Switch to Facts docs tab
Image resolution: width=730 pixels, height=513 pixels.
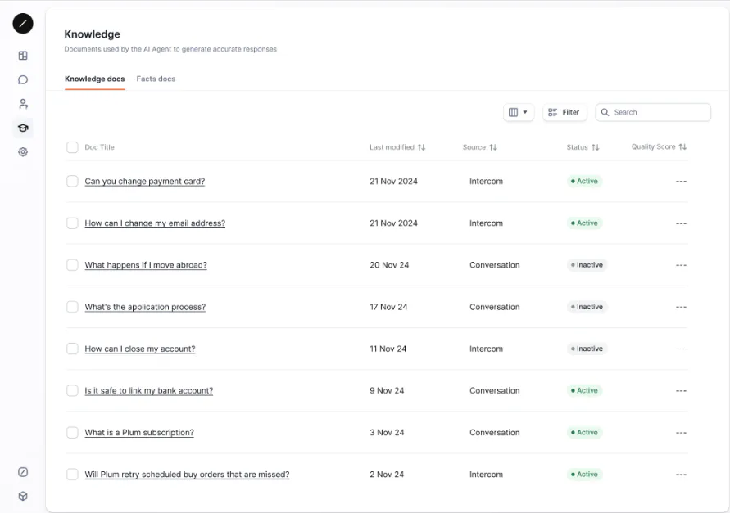click(156, 79)
